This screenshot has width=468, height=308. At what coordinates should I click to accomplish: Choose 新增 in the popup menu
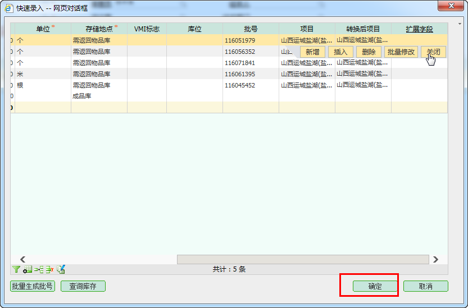pos(312,52)
